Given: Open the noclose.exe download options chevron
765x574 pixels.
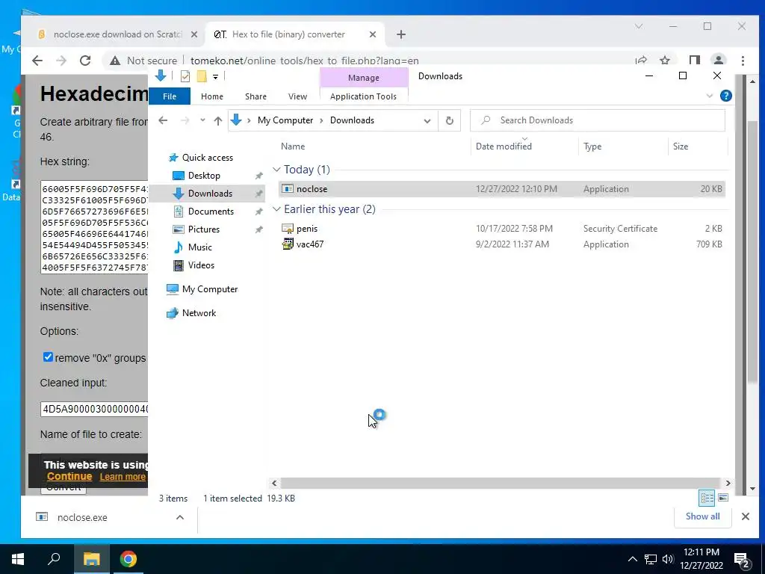Looking at the screenshot, I should (x=179, y=517).
